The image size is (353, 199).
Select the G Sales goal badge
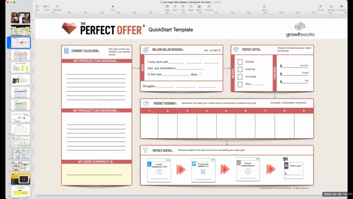click(x=286, y=166)
